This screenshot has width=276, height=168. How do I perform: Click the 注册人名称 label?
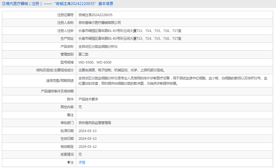(65, 23)
